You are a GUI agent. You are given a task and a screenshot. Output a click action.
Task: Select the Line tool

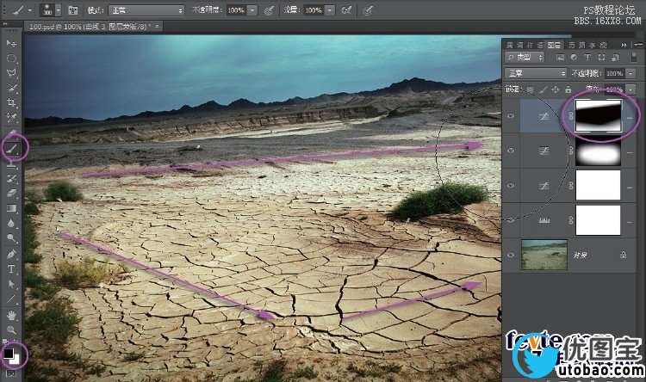[11, 299]
